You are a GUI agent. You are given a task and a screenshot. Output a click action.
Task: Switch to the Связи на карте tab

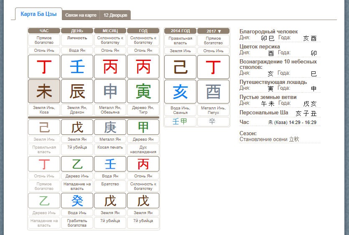coord(81,15)
